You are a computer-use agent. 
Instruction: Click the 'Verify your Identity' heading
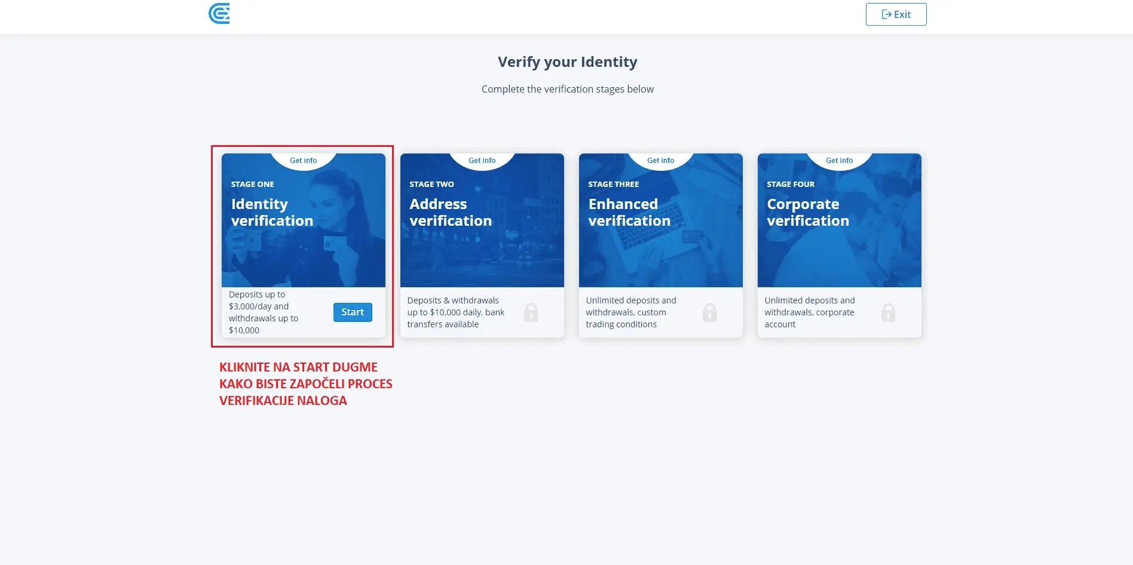pyautogui.click(x=568, y=62)
